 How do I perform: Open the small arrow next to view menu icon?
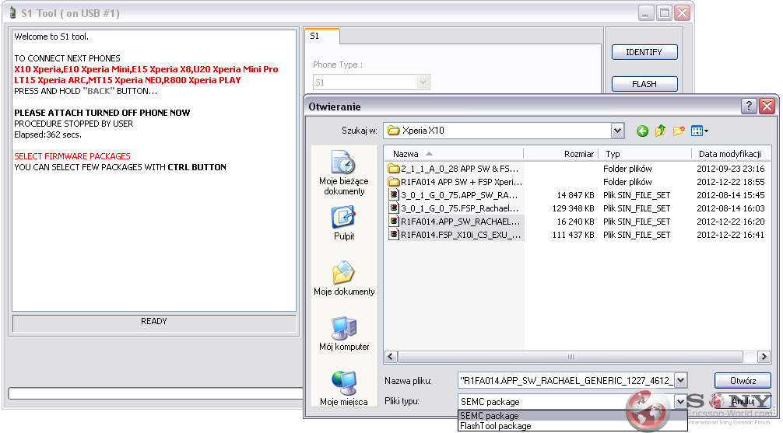click(x=706, y=131)
